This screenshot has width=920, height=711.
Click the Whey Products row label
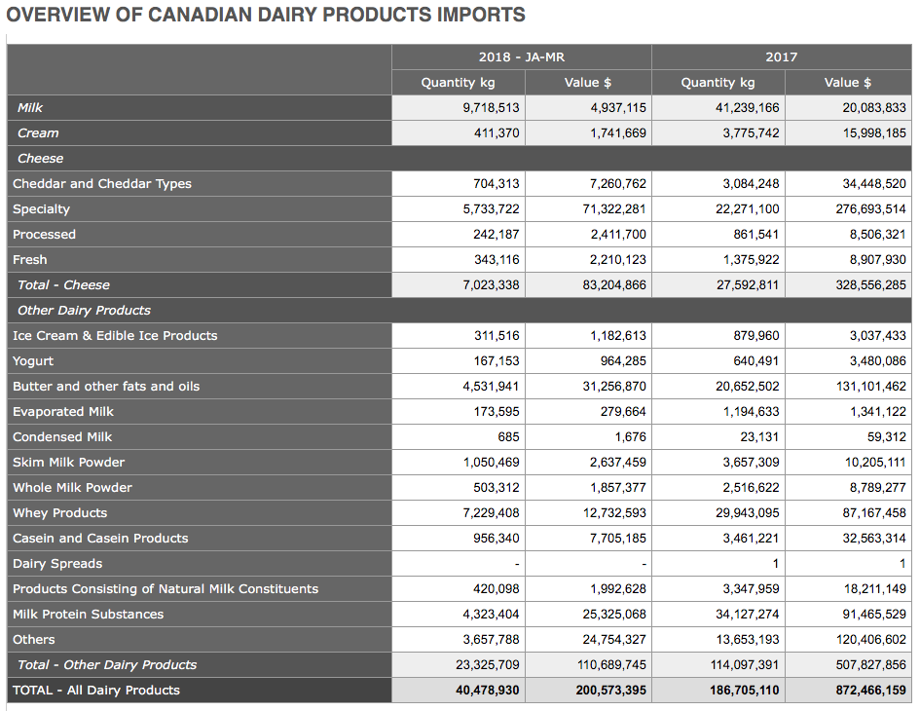coord(59,512)
